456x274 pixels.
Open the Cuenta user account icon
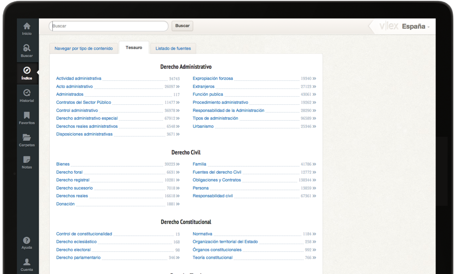point(27,262)
